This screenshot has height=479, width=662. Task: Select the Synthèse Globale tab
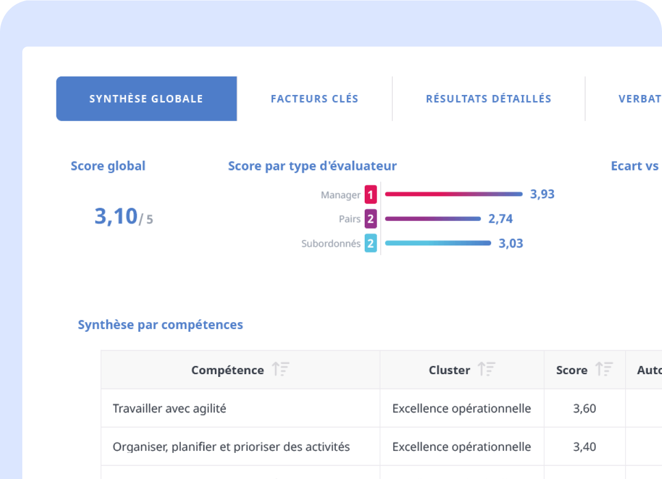click(147, 99)
